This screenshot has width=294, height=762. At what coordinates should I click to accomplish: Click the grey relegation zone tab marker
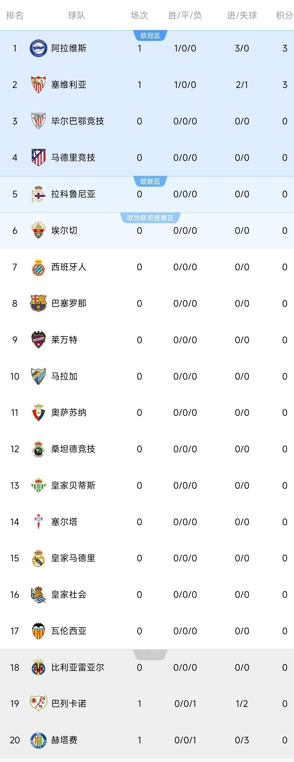pyautogui.click(x=150, y=654)
